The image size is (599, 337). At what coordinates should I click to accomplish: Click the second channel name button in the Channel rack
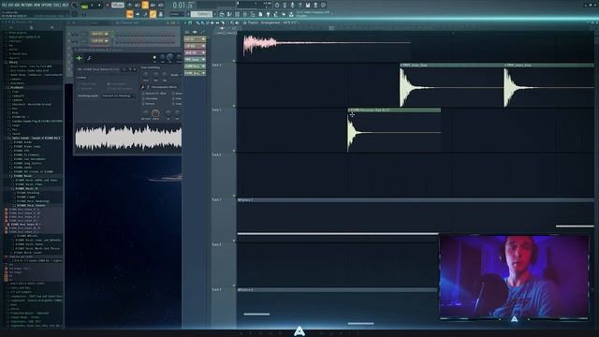(x=101, y=40)
